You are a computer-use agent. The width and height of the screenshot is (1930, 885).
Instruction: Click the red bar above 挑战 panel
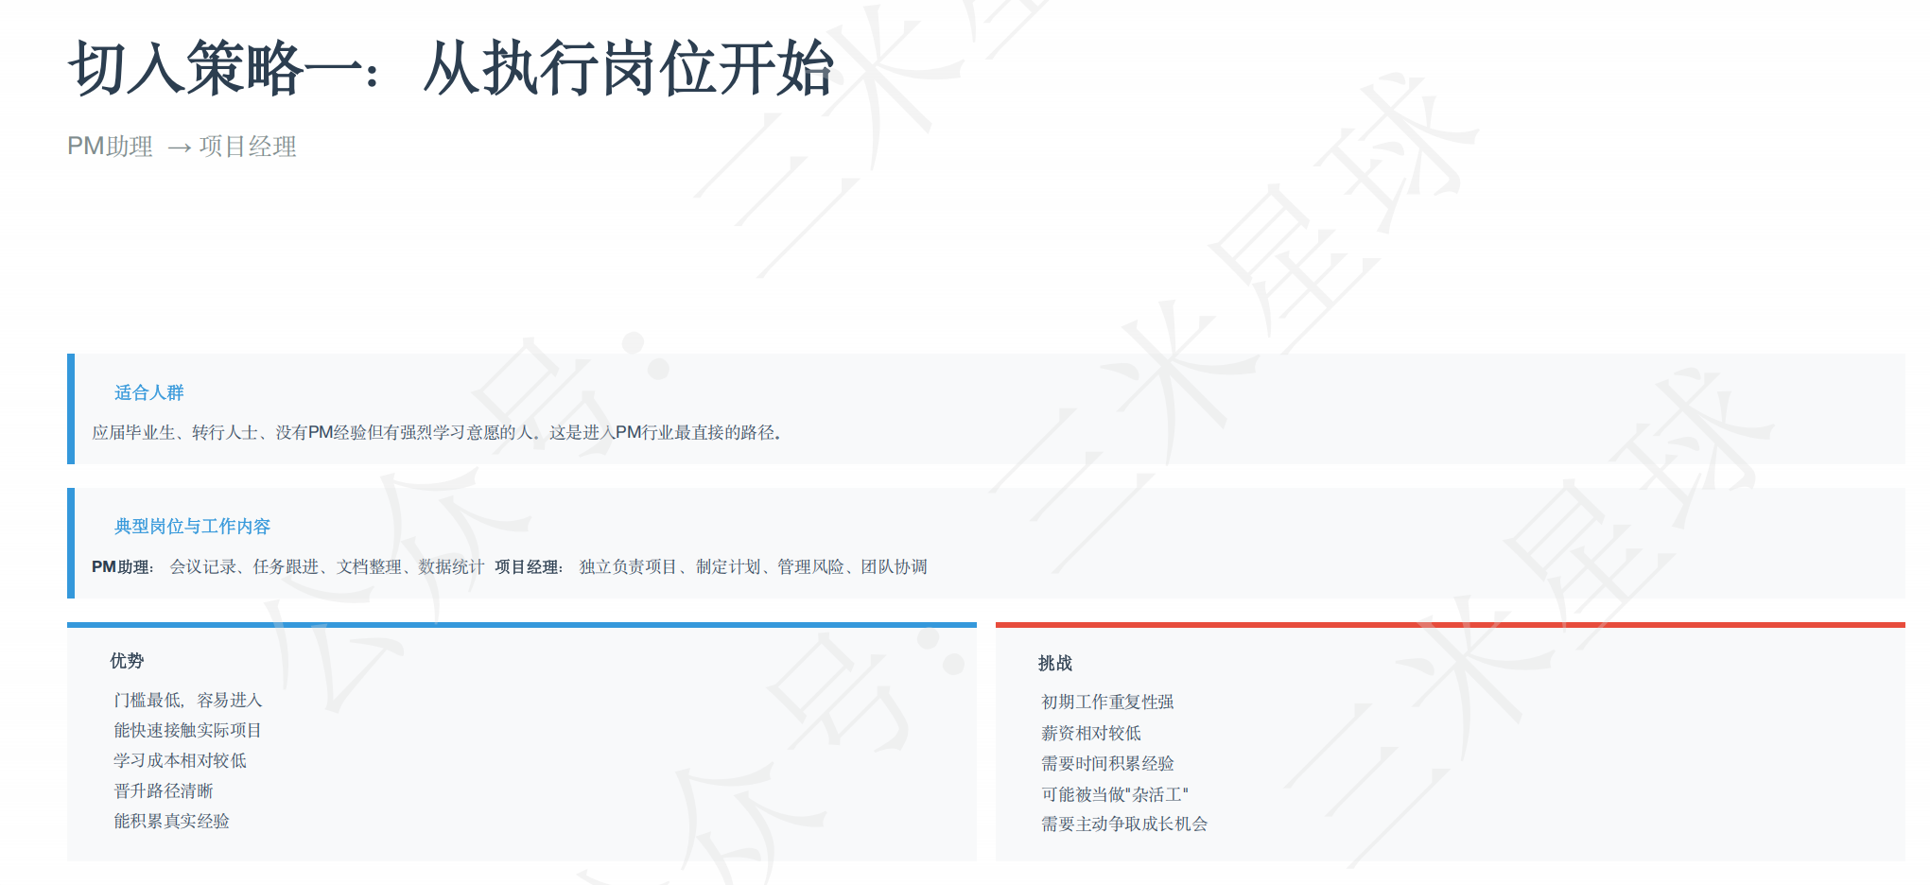click(x=1450, y=625)
